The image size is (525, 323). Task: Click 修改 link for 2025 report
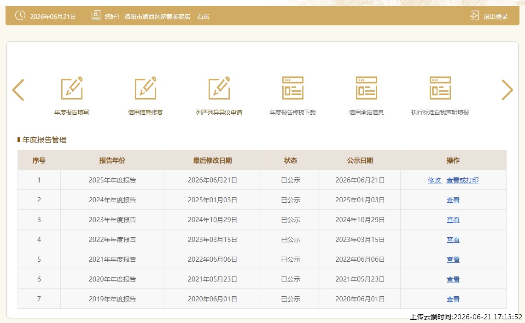pos(435,180)
